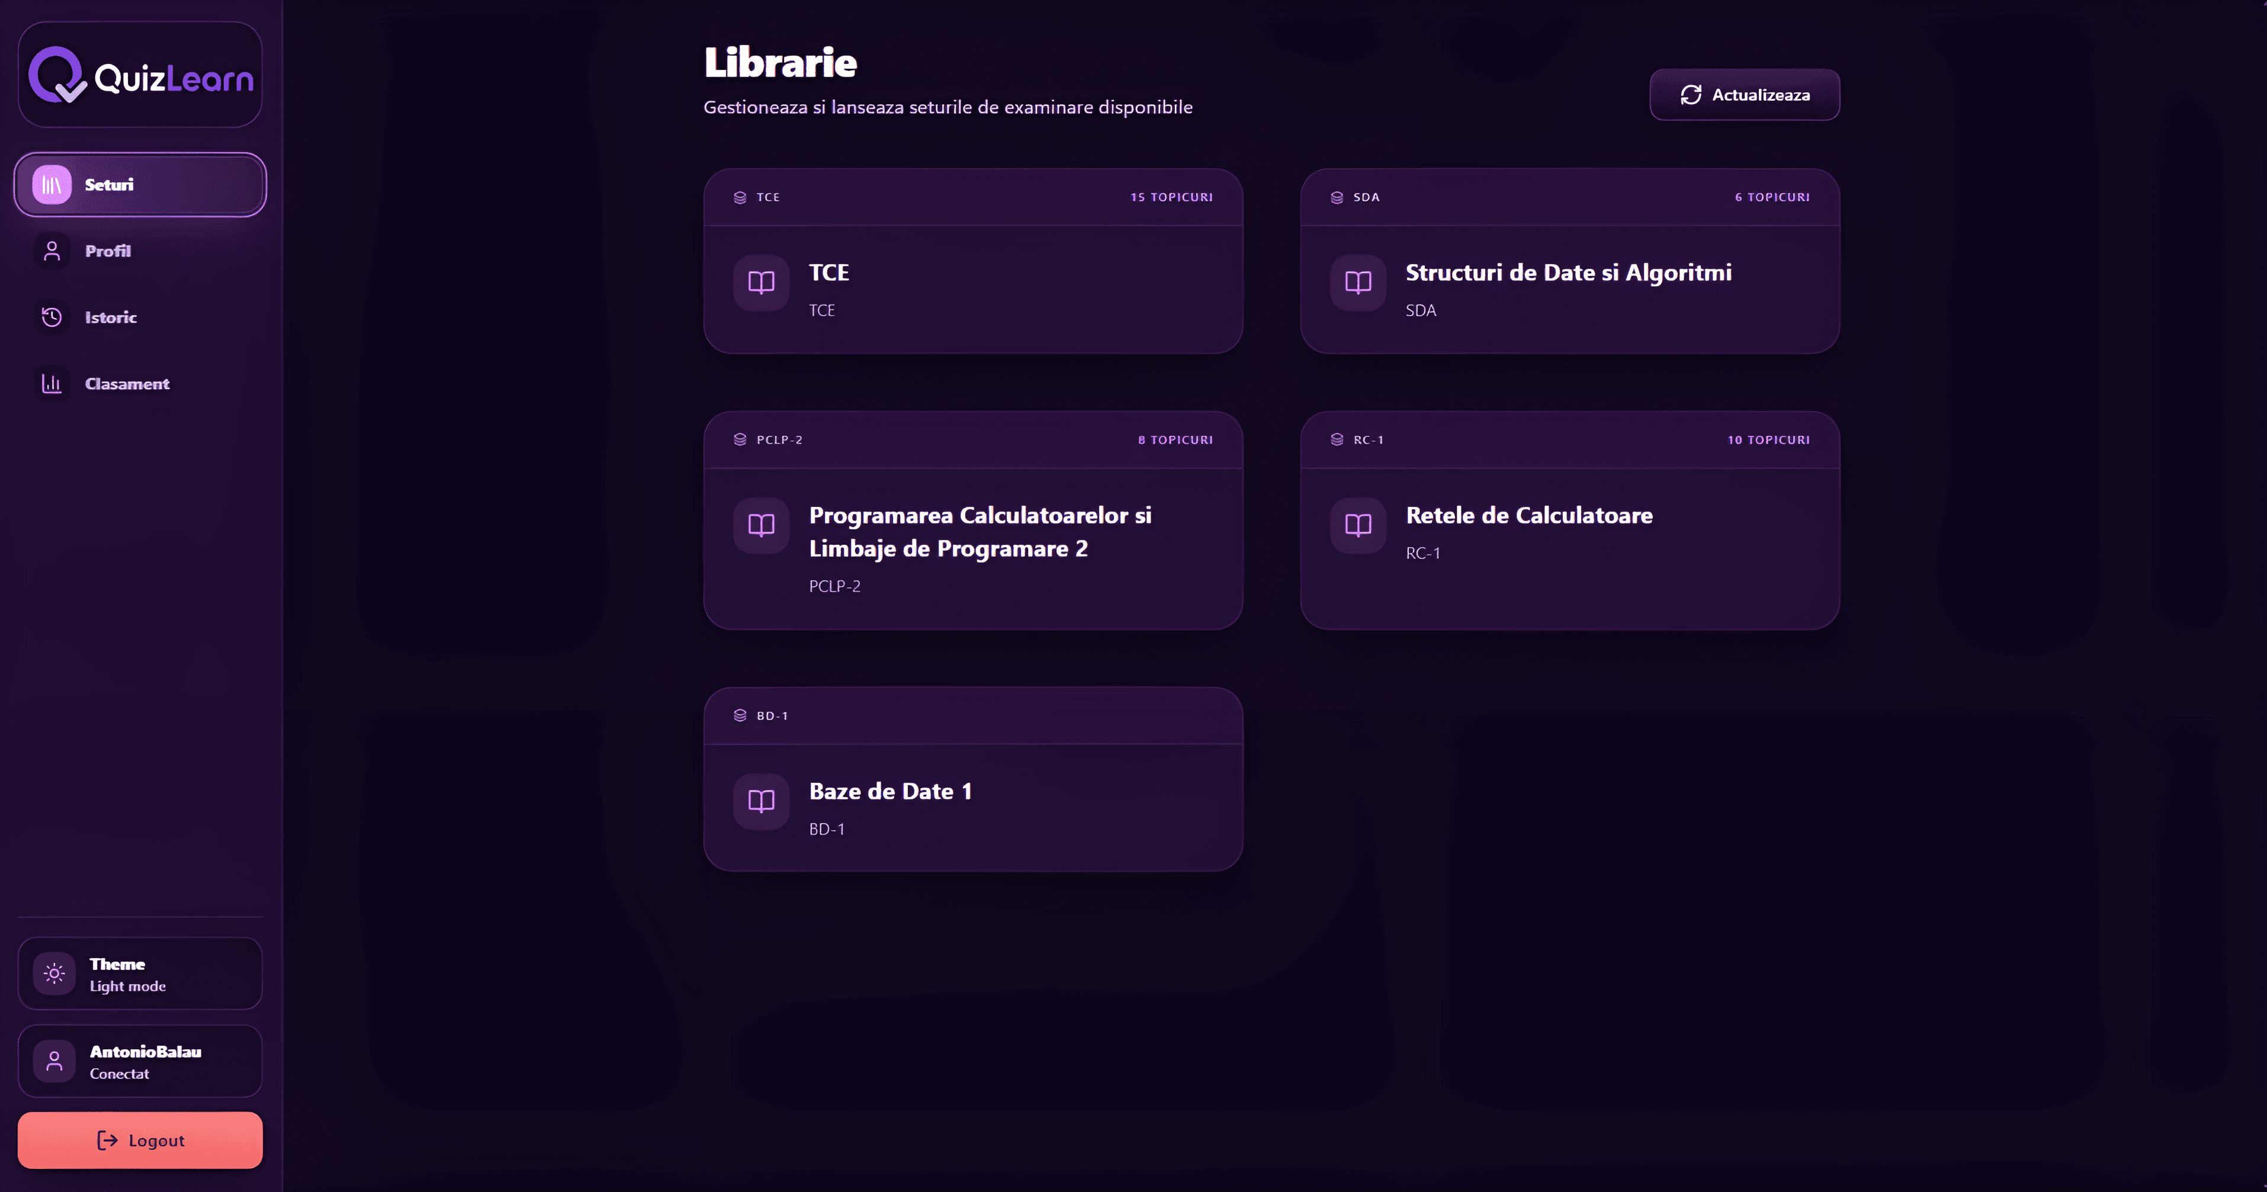2267x1192 pixels.
Task: Click the '8 TOPICURI' count
Action: click(x=1175, y=440)
